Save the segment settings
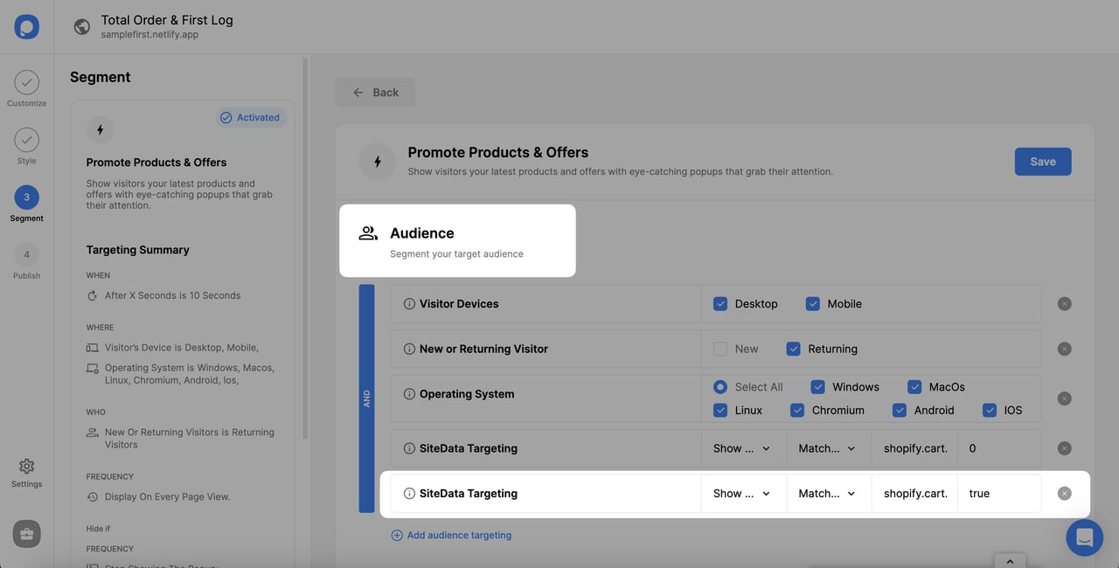 coord(1043,162)
